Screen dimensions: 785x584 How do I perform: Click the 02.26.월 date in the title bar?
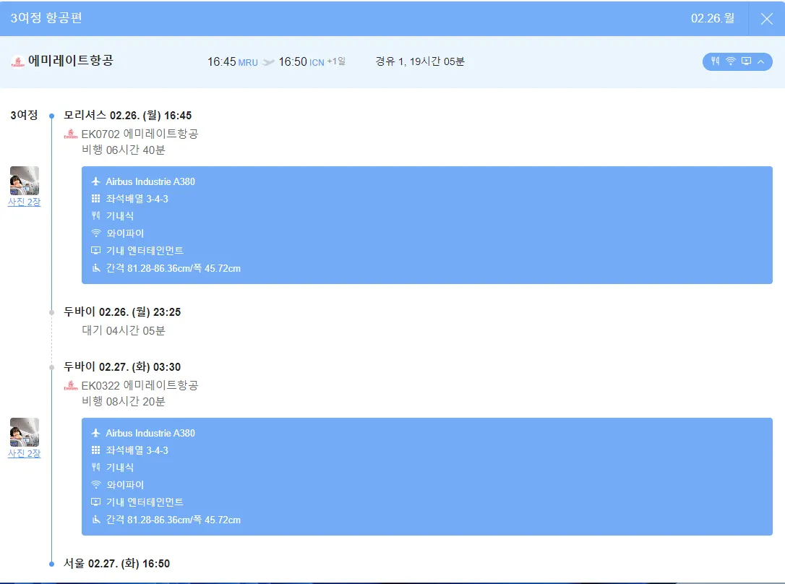tap(713, 19)
